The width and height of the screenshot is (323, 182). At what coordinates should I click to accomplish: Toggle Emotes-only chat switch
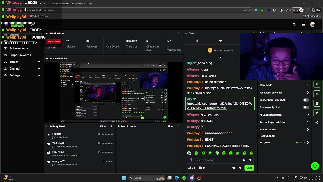click(x=306, y=107)
